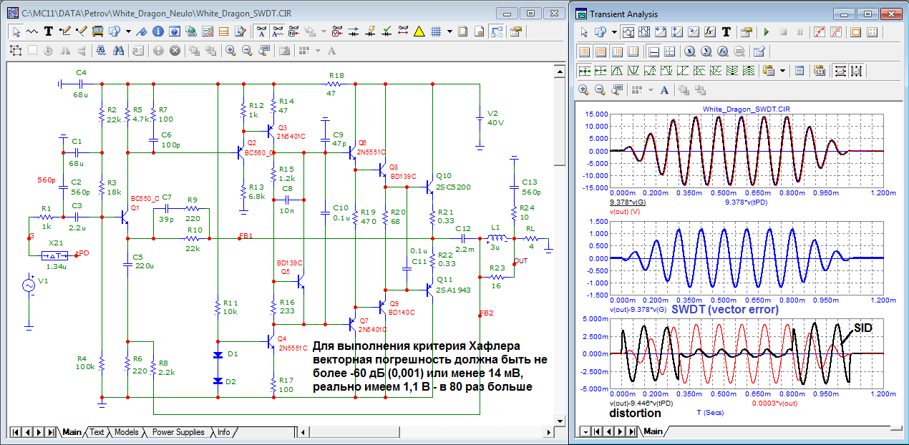The image size is (909, 445).
Task: Toggle the horizontal cursor mode button
Action: (x=653, y=52)
